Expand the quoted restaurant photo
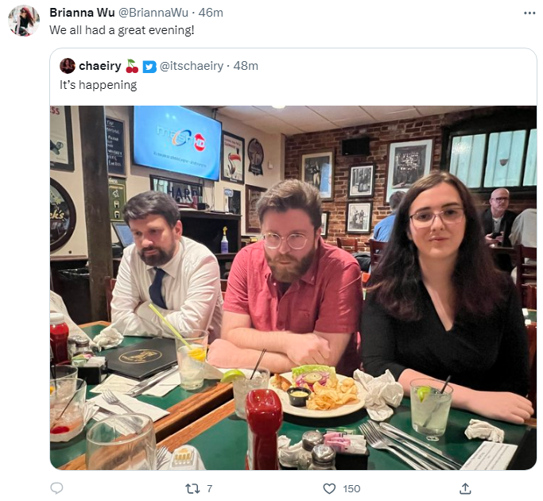543x501 pixels. pyautogui.click(x=293, y=287)
